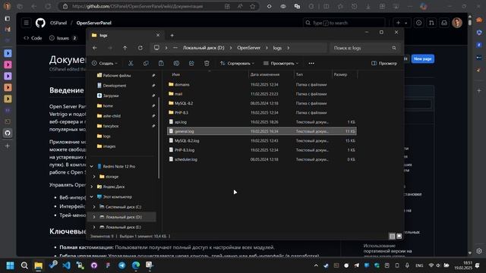
Task: Open the three-dots more options menu
Action: click(311, 64)
